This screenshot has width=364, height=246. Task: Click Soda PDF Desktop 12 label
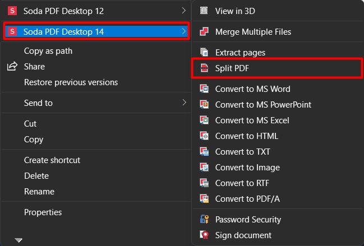(x=63, y=11)
